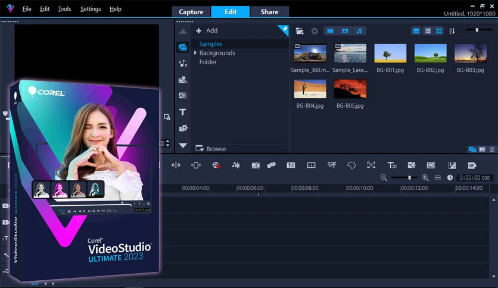Switch library to list view
Image resolution: width=498 pixels, height=288 pixels.
(x=428, y=31)
